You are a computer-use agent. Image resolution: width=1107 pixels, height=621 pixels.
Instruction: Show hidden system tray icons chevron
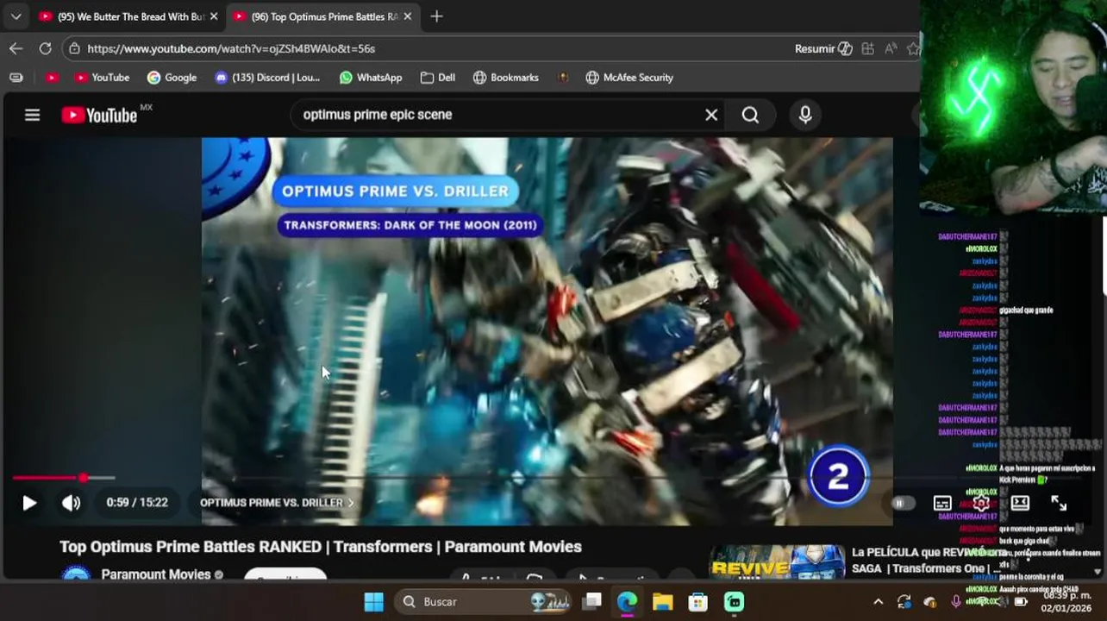[878, 601]
